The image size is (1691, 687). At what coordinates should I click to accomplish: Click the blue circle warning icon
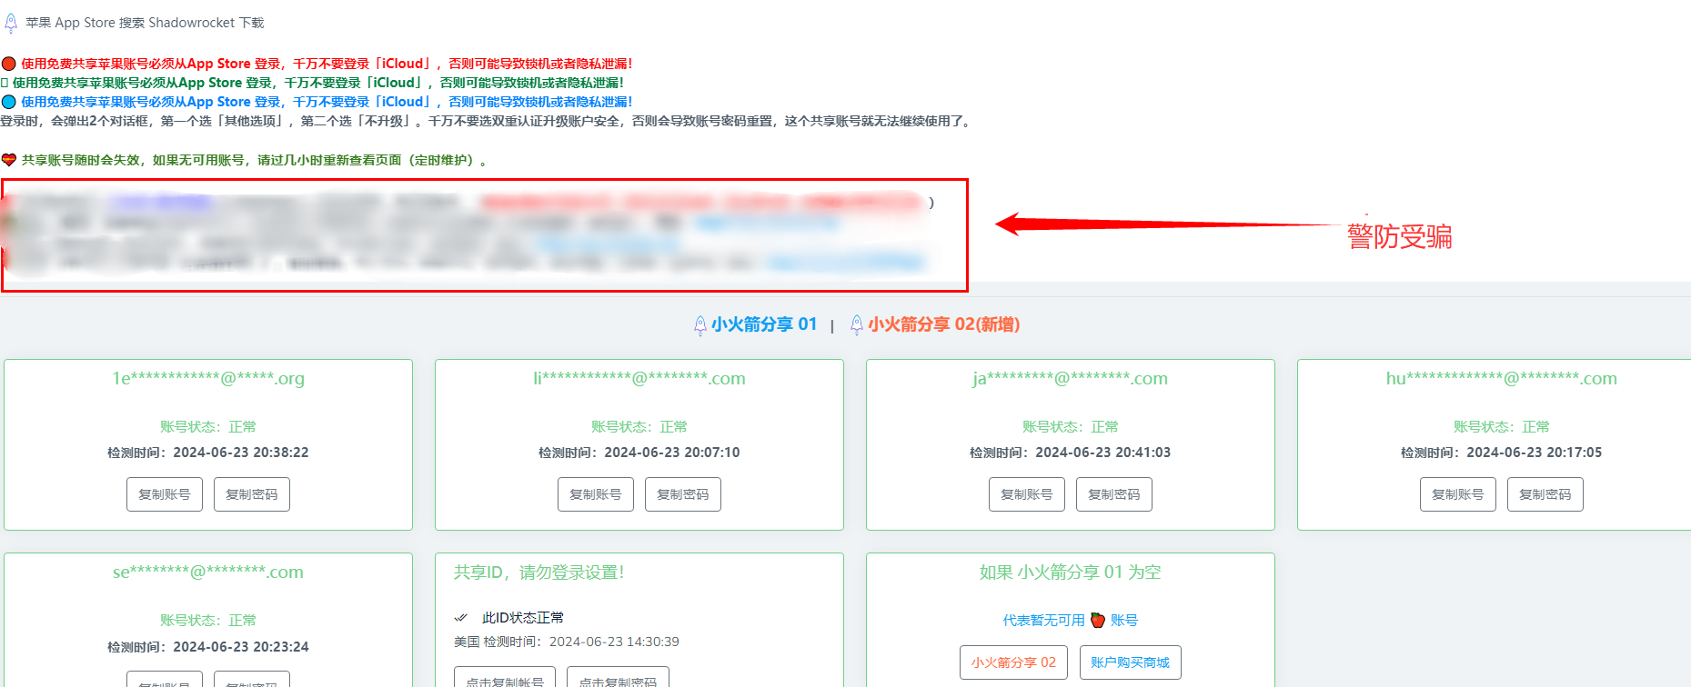coord(9,102)
